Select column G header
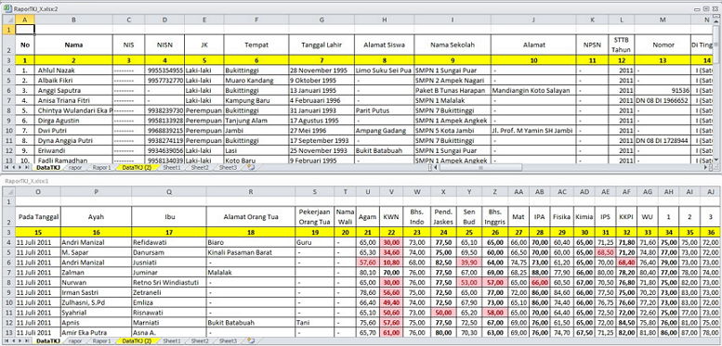The image size is (722, 346). tap(322, 19)
